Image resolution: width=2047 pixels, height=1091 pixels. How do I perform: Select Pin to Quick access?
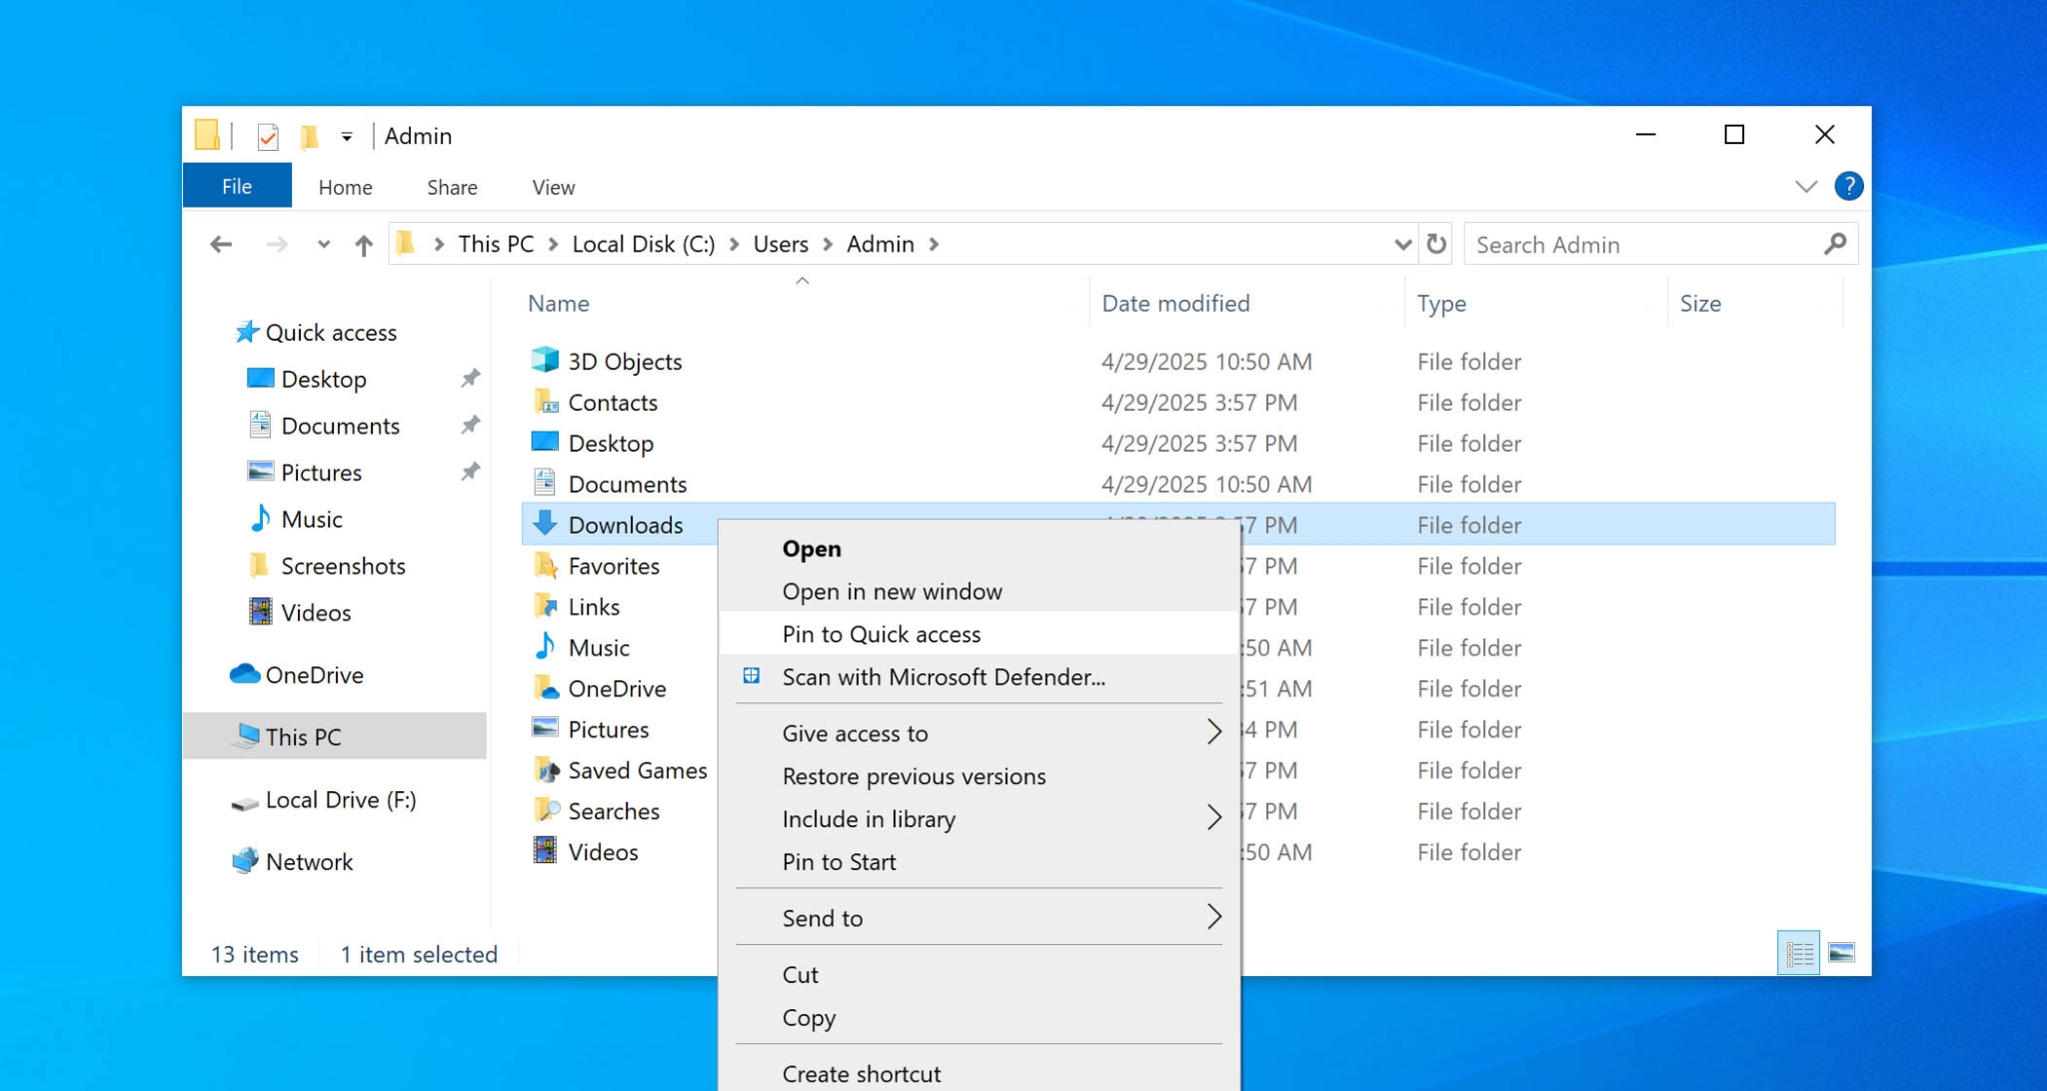(x=882, y=633)
